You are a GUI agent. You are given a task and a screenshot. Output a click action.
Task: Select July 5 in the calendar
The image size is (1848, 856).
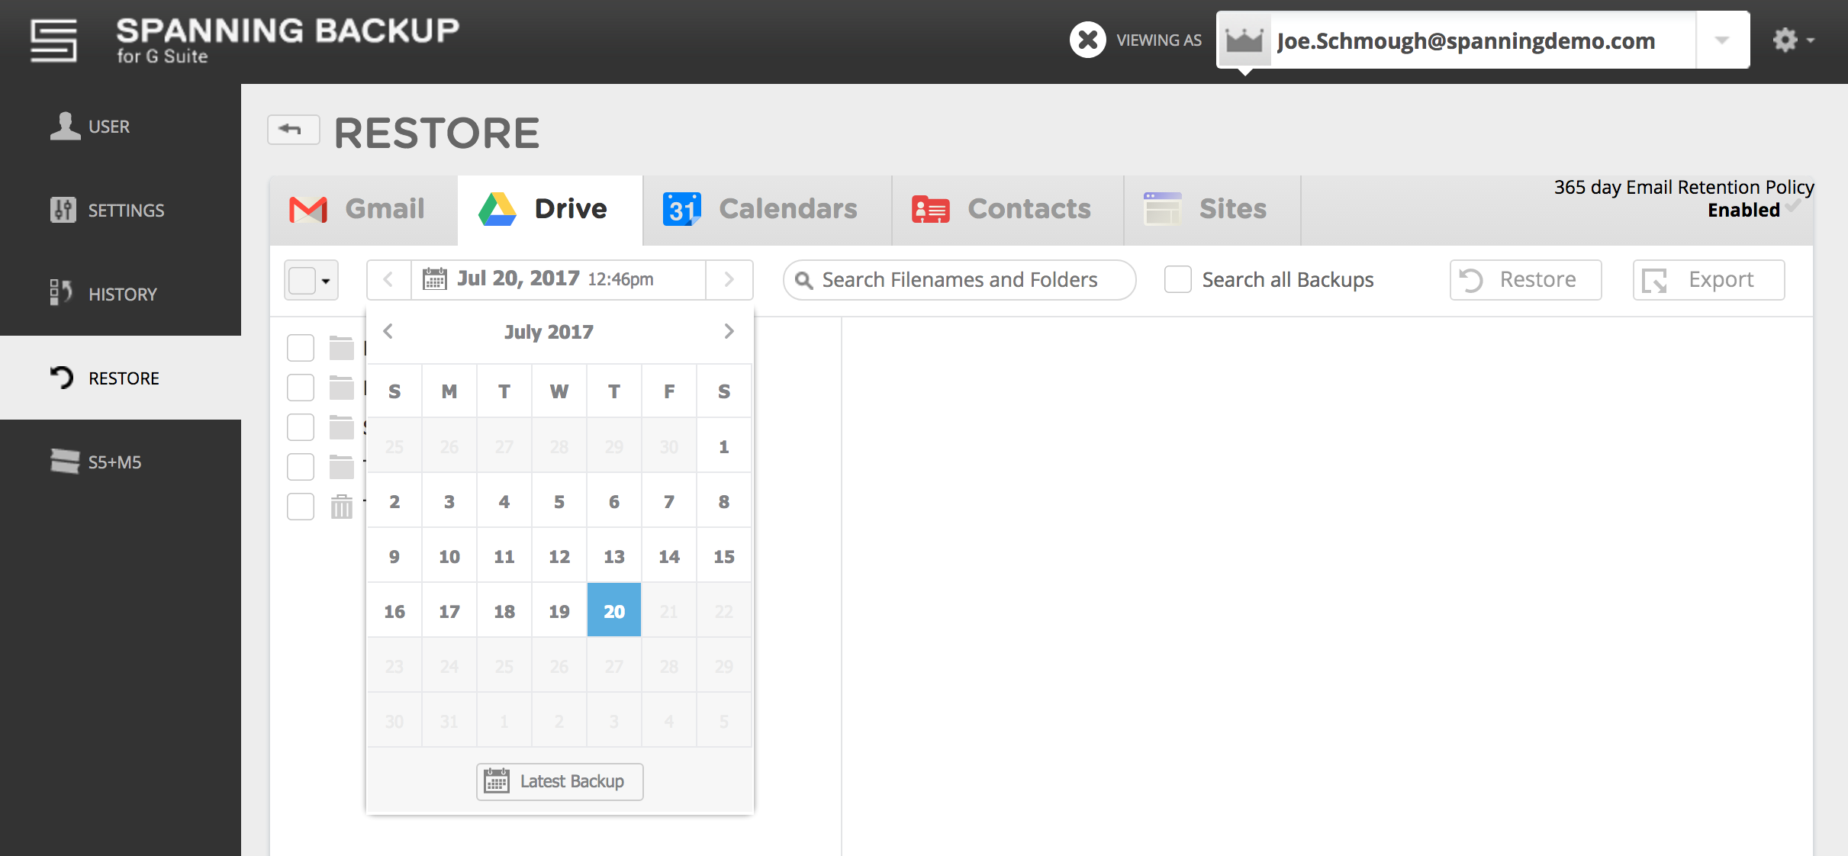559,501
